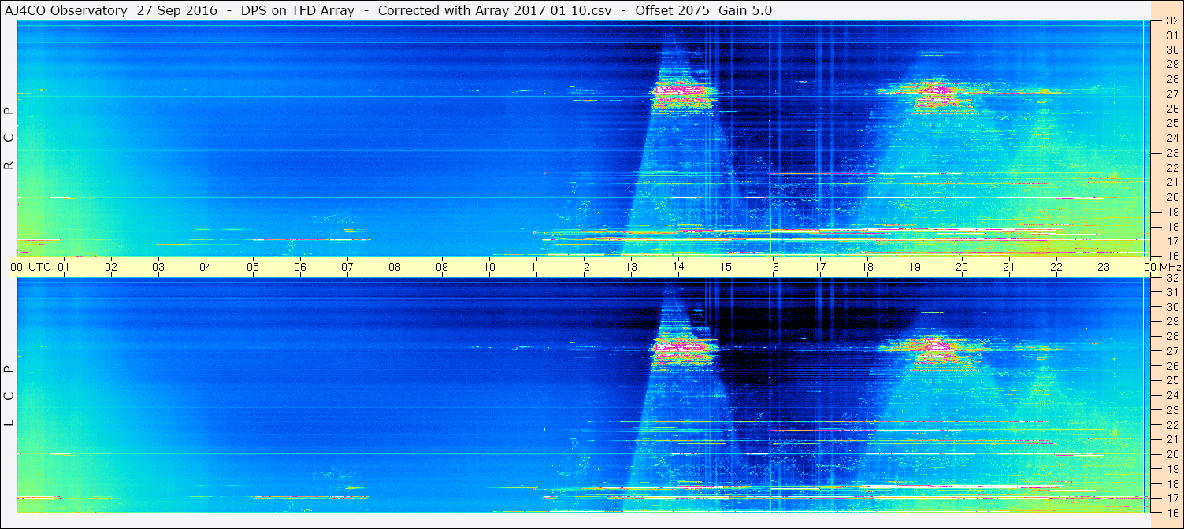Image resolution: width=1184 pixels, height=529 pixels.
Task: Click the '12' hour tick label
Action: (x=584, y=267)
